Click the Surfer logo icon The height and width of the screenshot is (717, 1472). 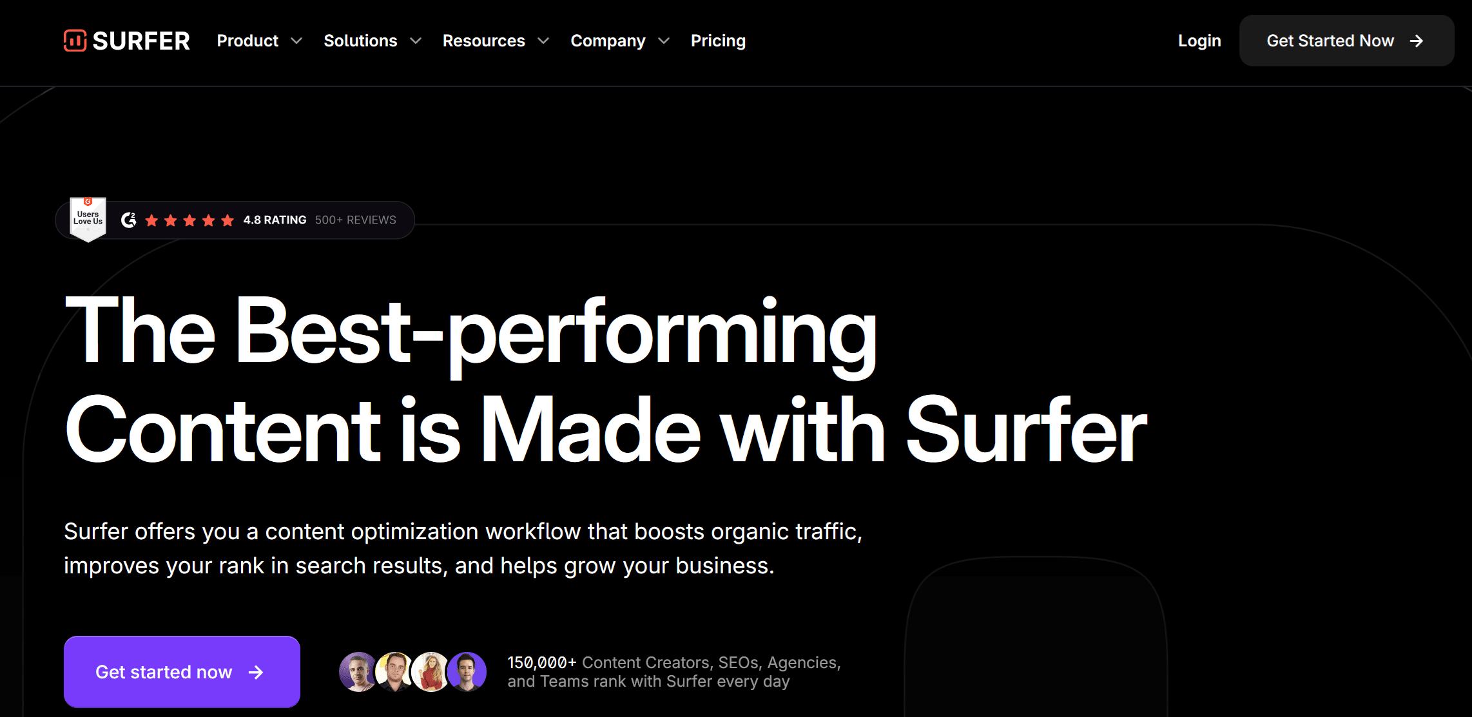click(x=75, y=41)
